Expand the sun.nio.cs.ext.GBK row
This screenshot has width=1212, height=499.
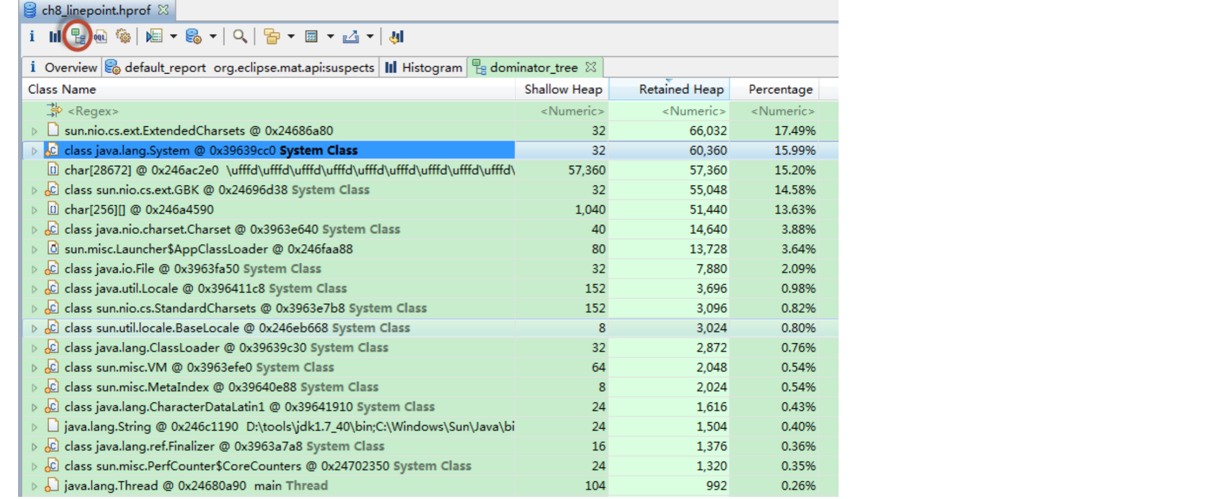[x=35, y=190]
